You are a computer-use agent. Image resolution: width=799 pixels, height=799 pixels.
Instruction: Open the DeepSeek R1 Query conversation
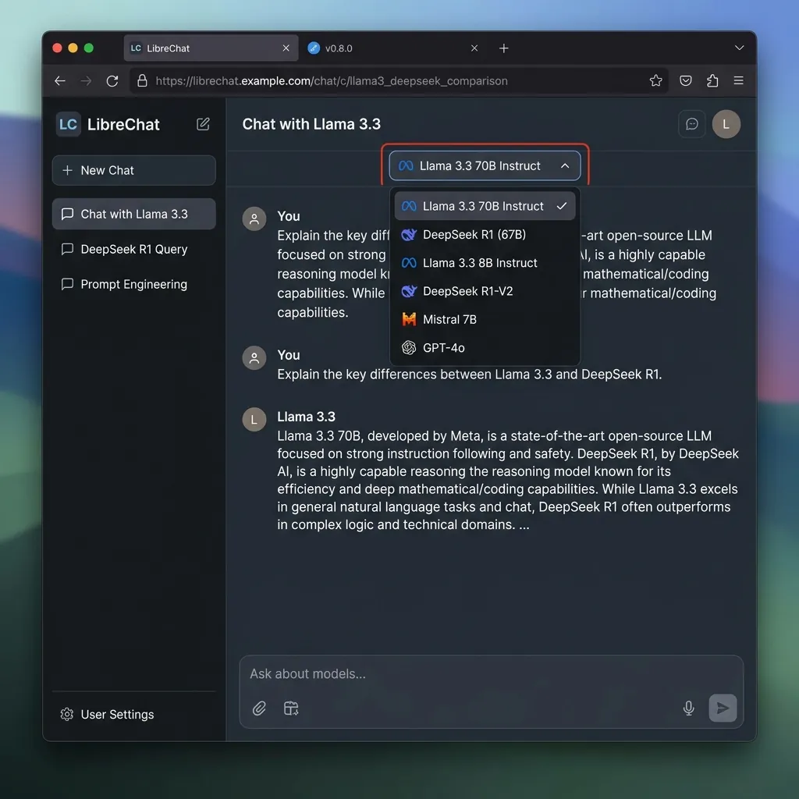(x=134, y=249)
